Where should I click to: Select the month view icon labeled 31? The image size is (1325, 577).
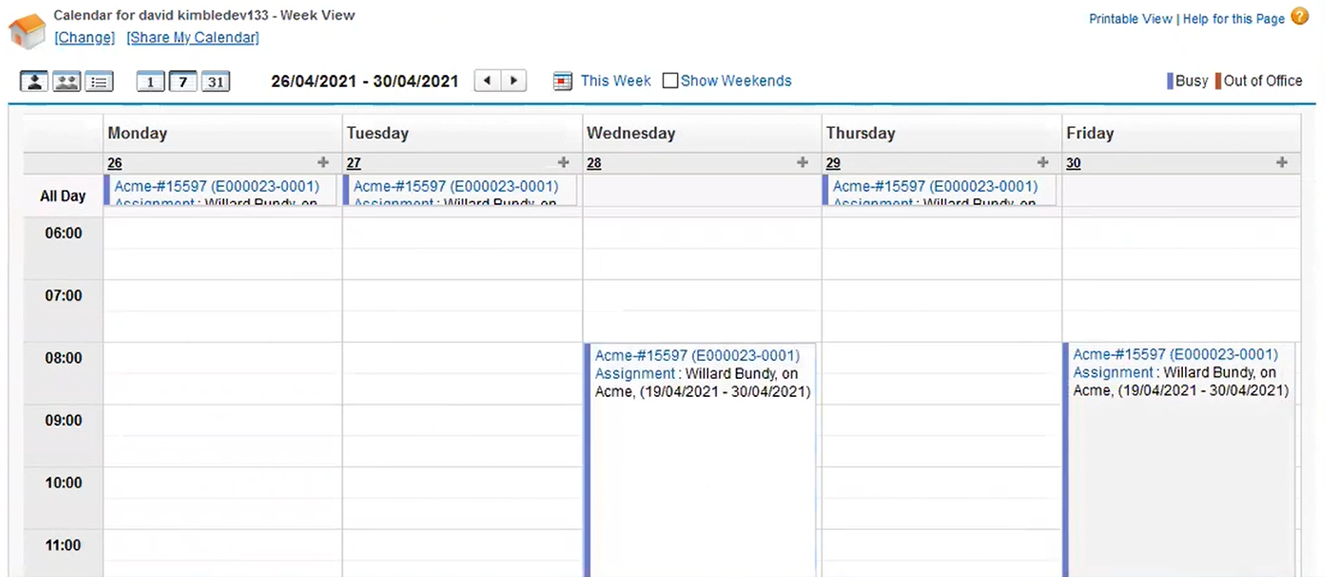[x=215, y=82]
